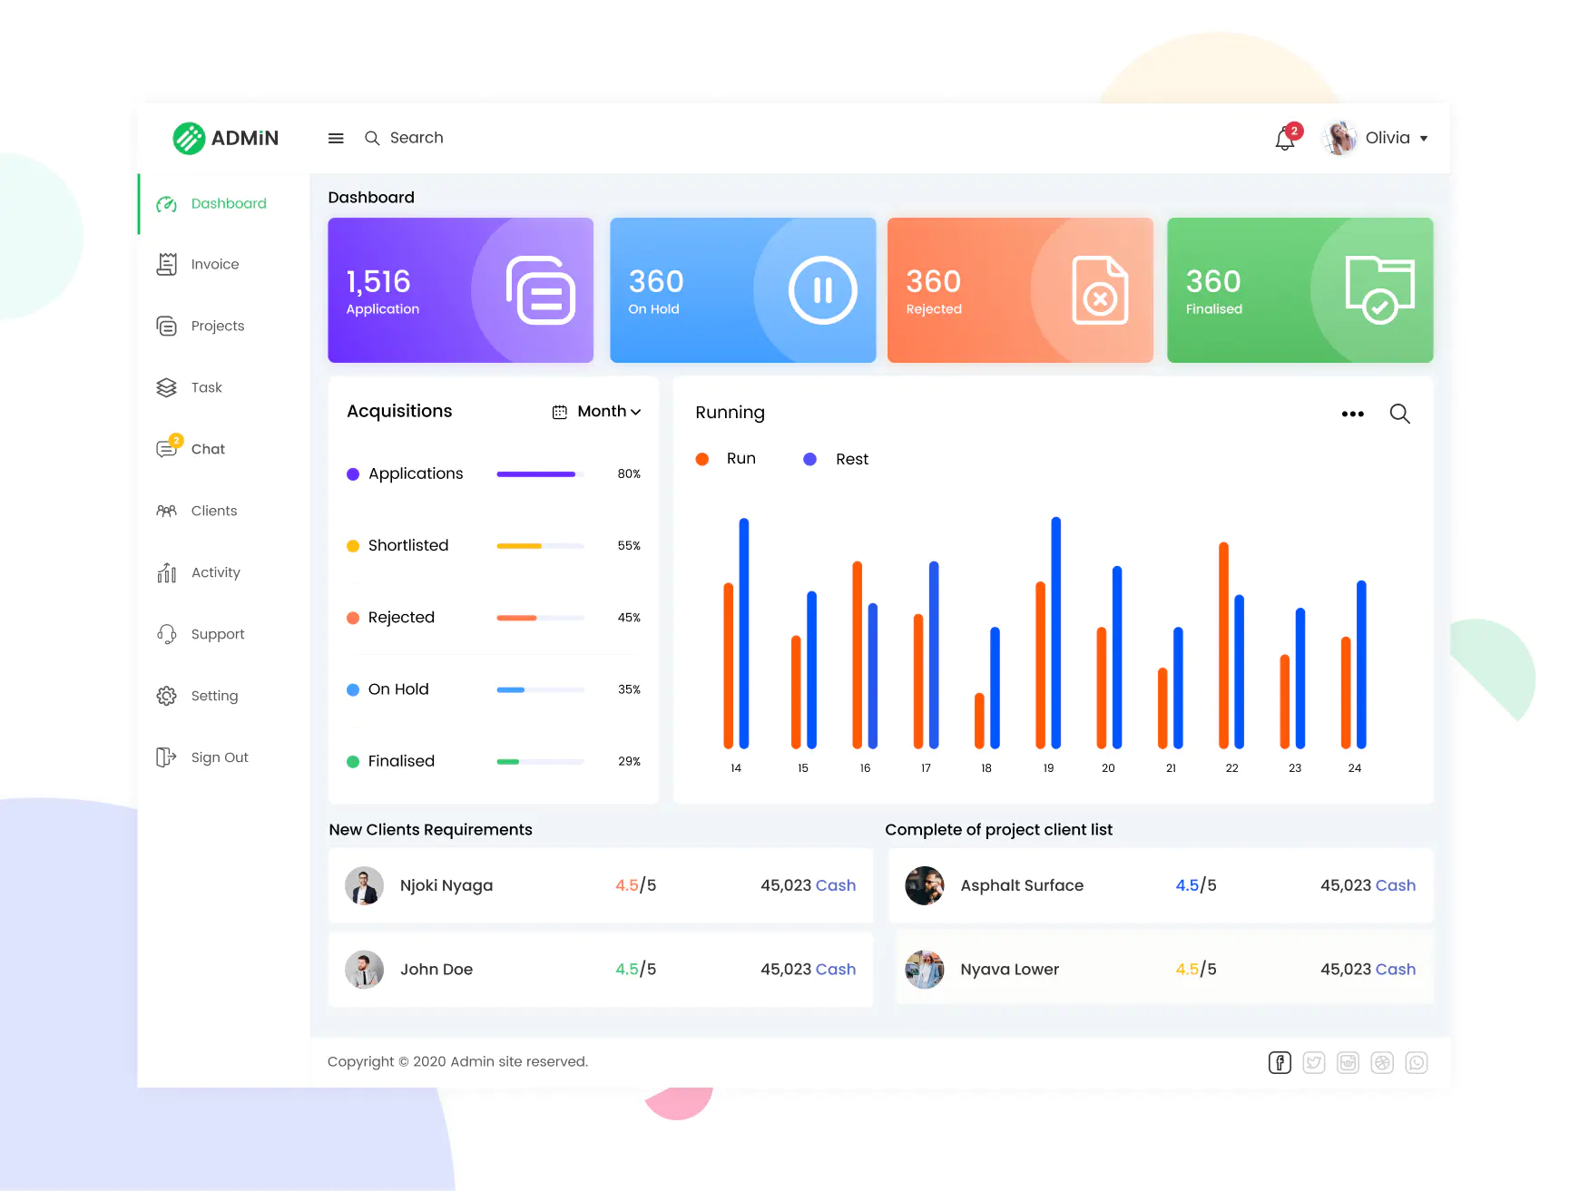Click the Finalised folder-check icon
This screenshot has width=1589, height=1191.
[1379, 290]
